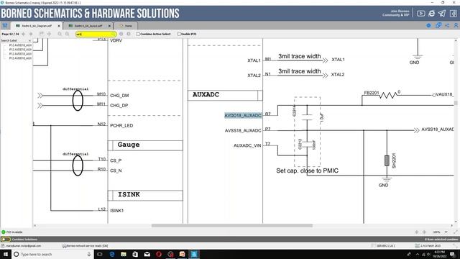Select third P12 AVDD18_AUX search result
The image size is (460, 259).
pyautogui.click(x=20, y=54)
